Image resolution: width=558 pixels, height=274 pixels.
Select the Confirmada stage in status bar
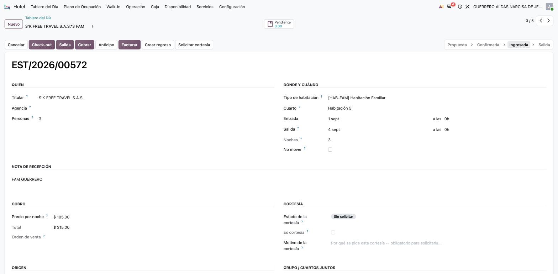pyautogui.click(x=488, y=45)
